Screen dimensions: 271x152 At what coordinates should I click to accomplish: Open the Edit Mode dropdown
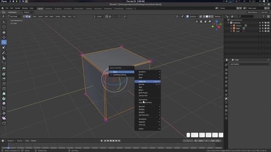(14, 16)
